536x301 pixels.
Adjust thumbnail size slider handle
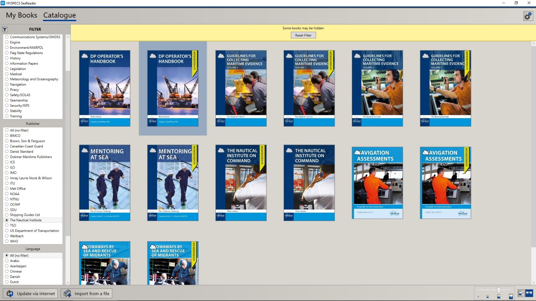pyautogui.click(x=499, y=290)
